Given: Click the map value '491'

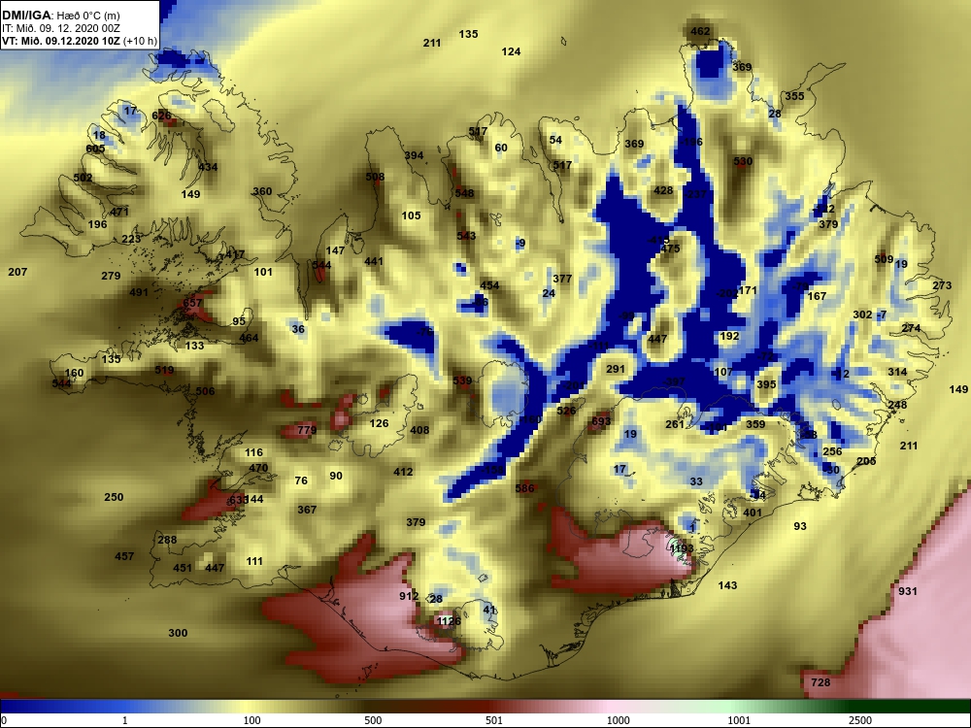Looking at the screenshot, I should point(139,292).
